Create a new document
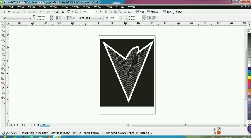The width and height of the screenshot is (251, 138). 4,12
